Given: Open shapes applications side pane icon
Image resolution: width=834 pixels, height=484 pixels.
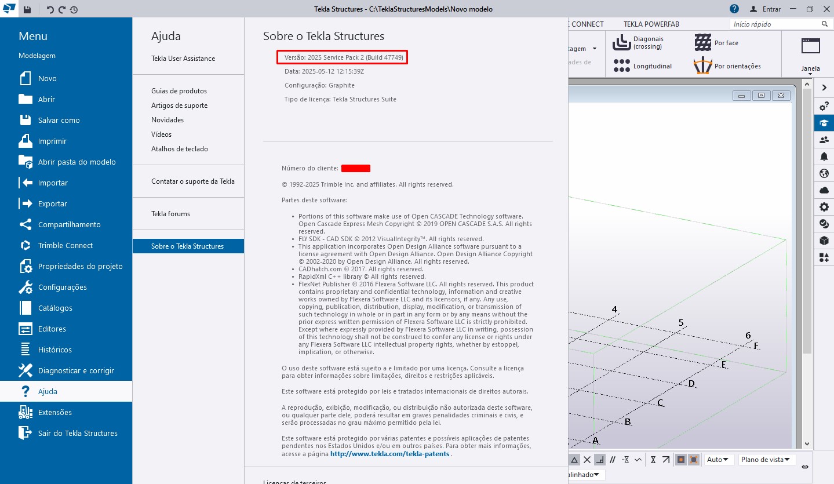Looking at the screenshot, I should pyautogui.click(x=824, y=257).
